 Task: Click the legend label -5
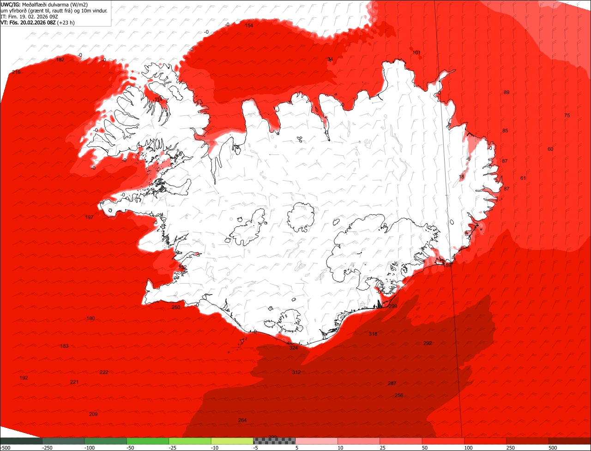click(256, 448)
